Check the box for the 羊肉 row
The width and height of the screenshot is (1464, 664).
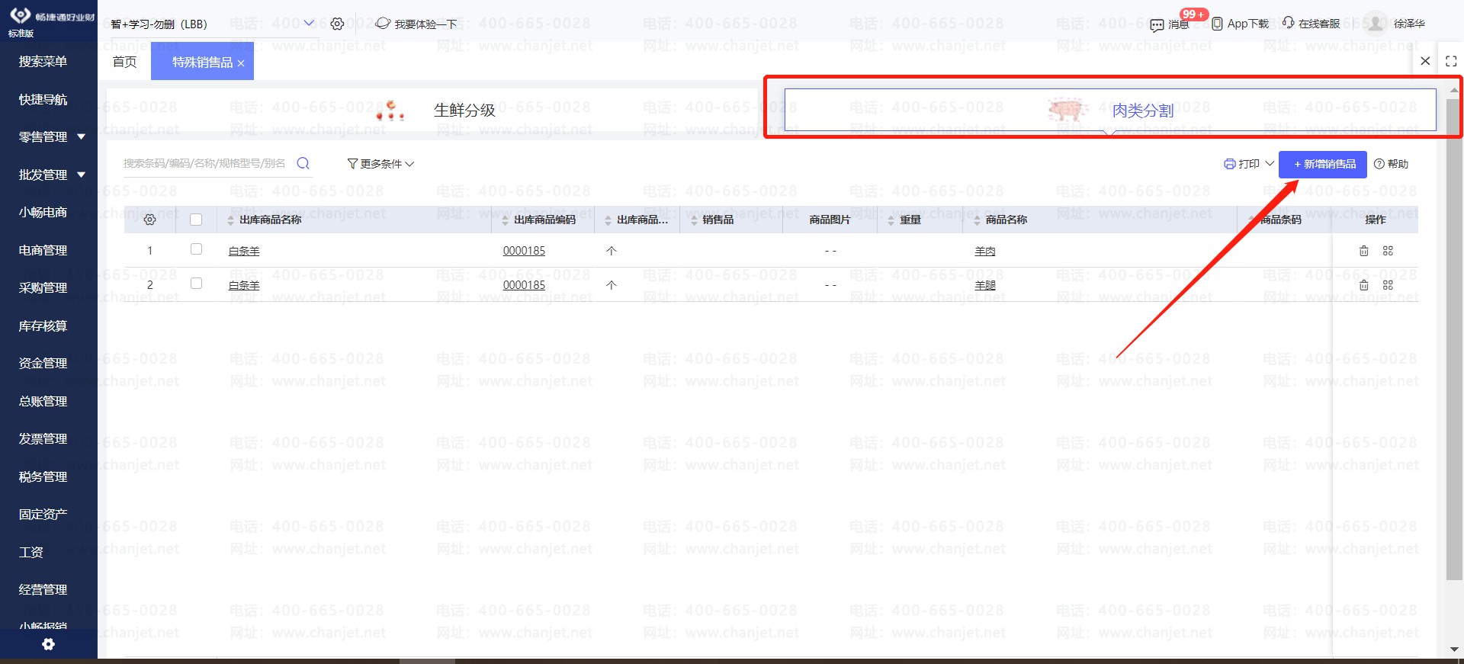pyautogui.click(x=196, y=249)
